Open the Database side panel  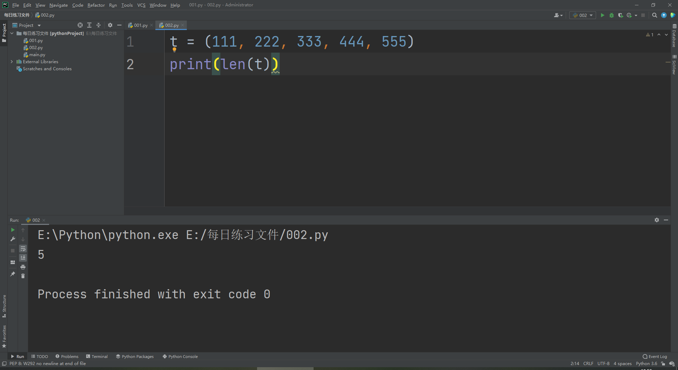tap(674, 36)
